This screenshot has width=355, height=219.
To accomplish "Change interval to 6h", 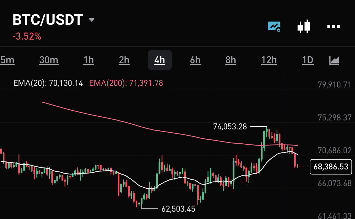I will (x=195, y=60).
